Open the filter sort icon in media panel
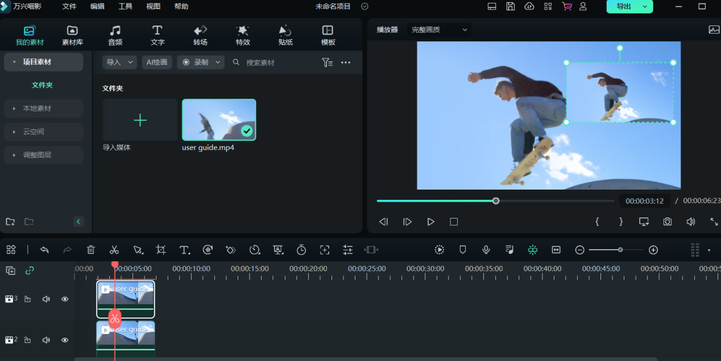 [327, 62]
